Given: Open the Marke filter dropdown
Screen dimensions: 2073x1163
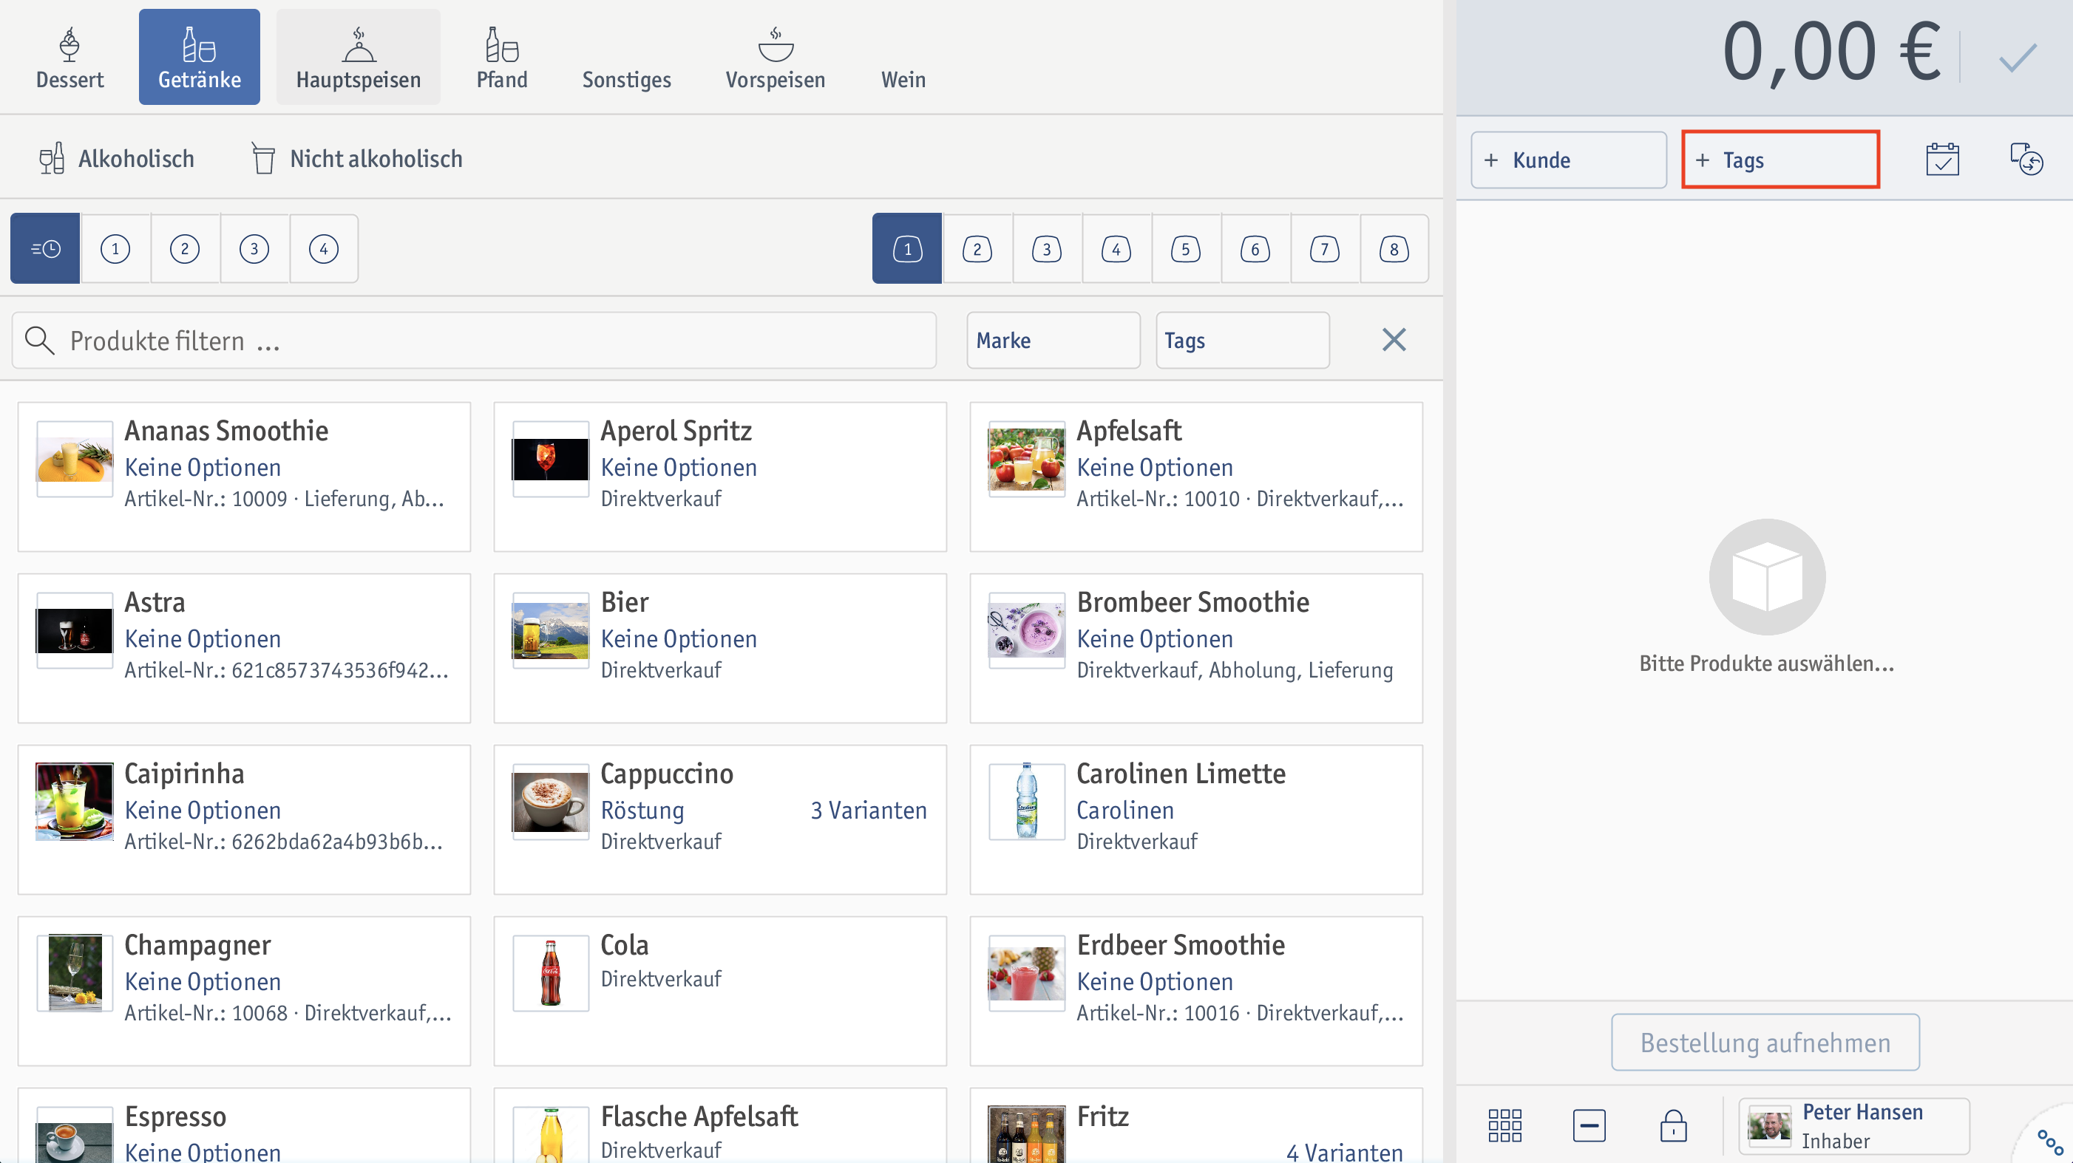Looking at the screenshot, I should tap(1053, 340).
